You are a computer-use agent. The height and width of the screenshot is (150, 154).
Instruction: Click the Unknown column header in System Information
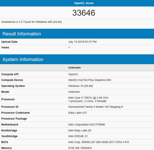(74, 67)
